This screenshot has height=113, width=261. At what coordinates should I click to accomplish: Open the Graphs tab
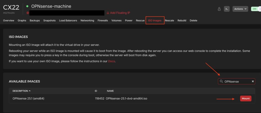(22, 21)
